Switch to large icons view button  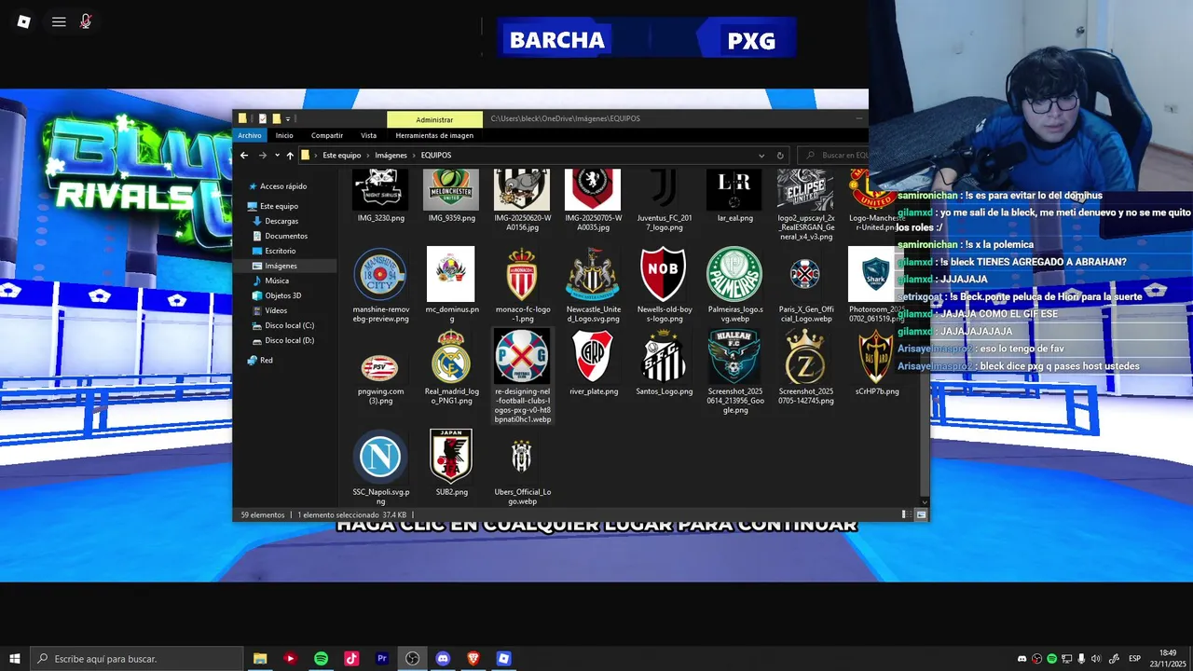921,514
